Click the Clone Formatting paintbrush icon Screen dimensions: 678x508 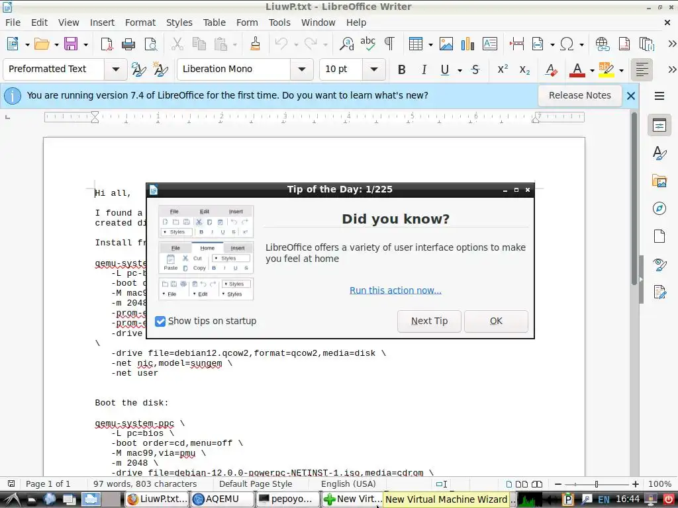click(255, 44)
